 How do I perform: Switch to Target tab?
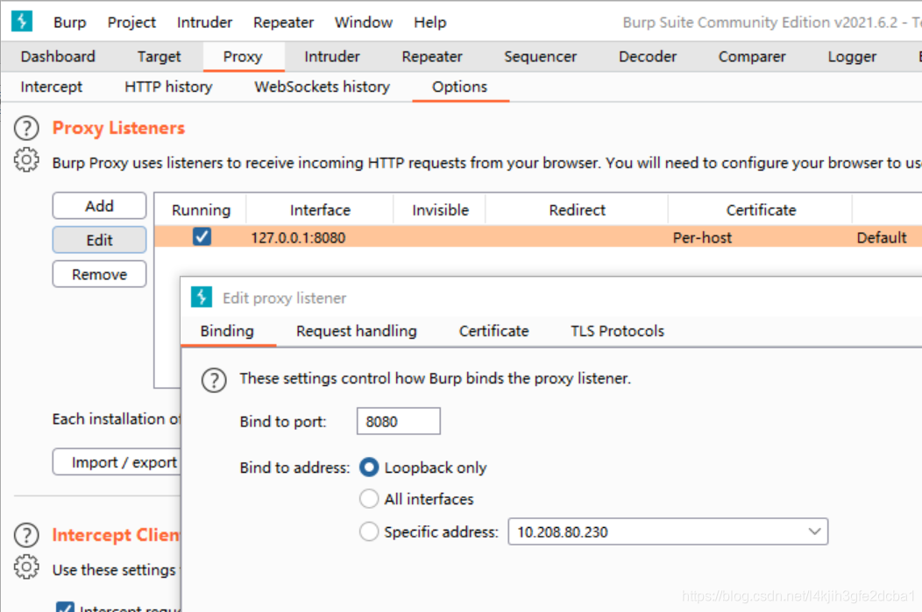pyautogui.click(x=159, y=56)
